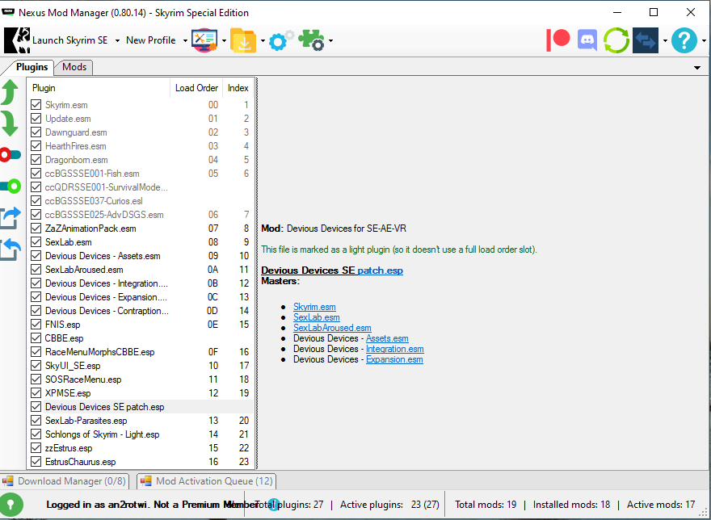This screenshot has height=520, width=711.
Task: Move plugin up with green up arrow
Action: point(10,91)
